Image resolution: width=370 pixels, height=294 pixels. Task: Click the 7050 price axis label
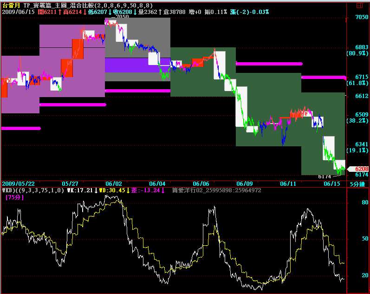coord(361,17)
